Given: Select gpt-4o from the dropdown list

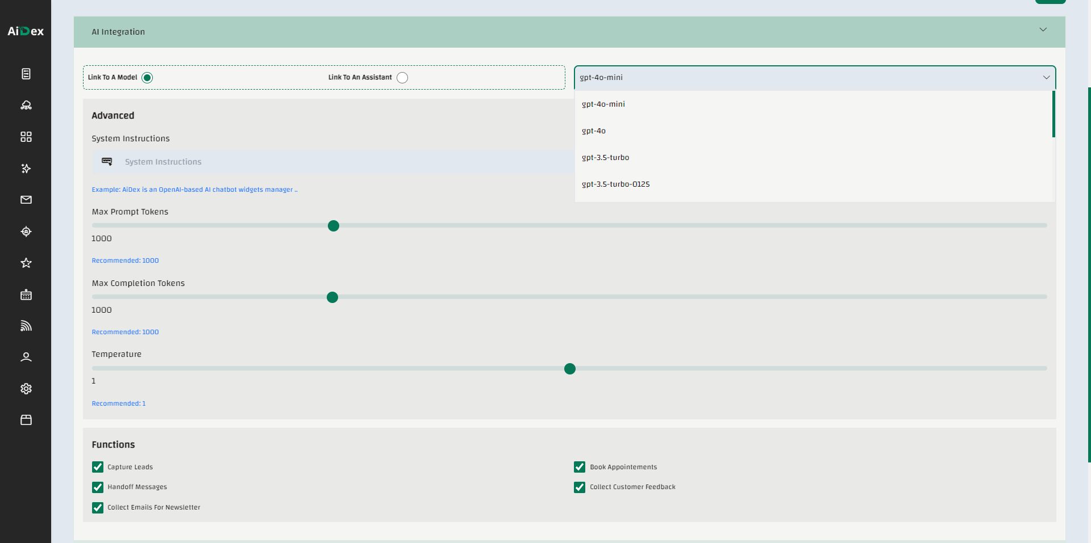Looking at the screenshot, I should click(x=594, y=131).
